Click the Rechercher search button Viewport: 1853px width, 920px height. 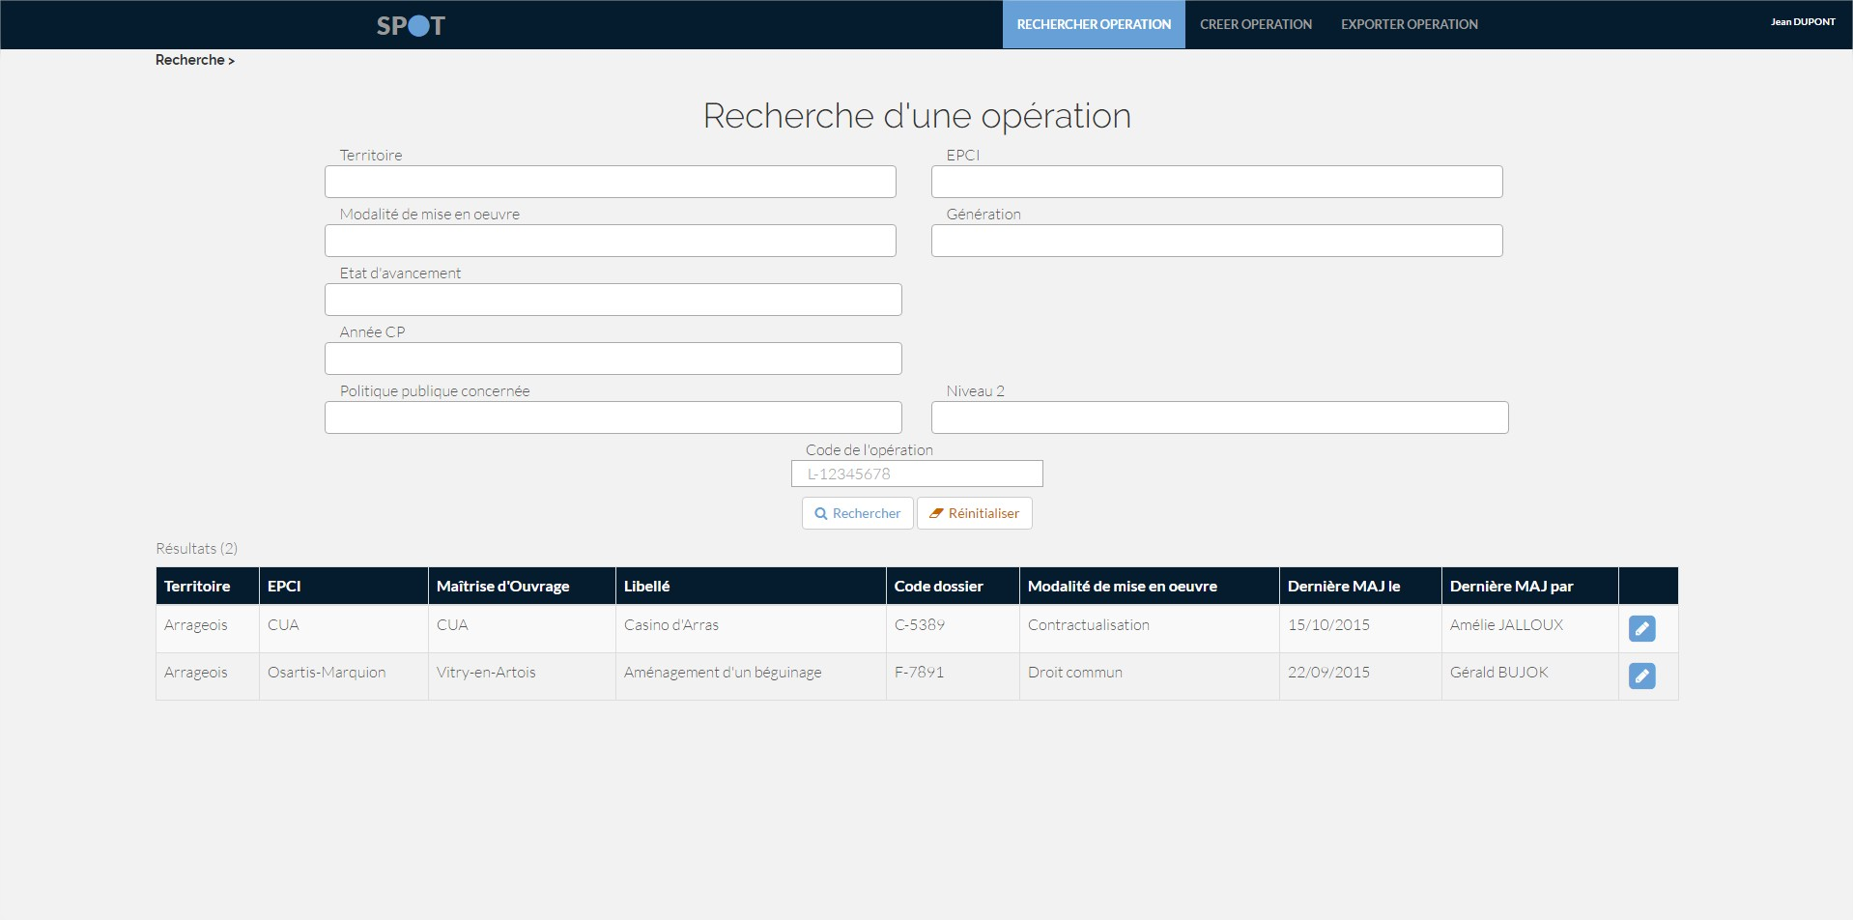(857, 513)
